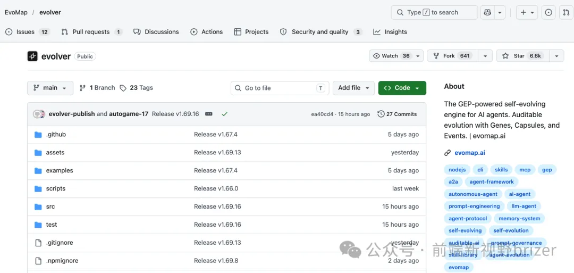View the 1 Branch link
The width and height of the screenshot is (574, 273).
(x=97, y=88)
